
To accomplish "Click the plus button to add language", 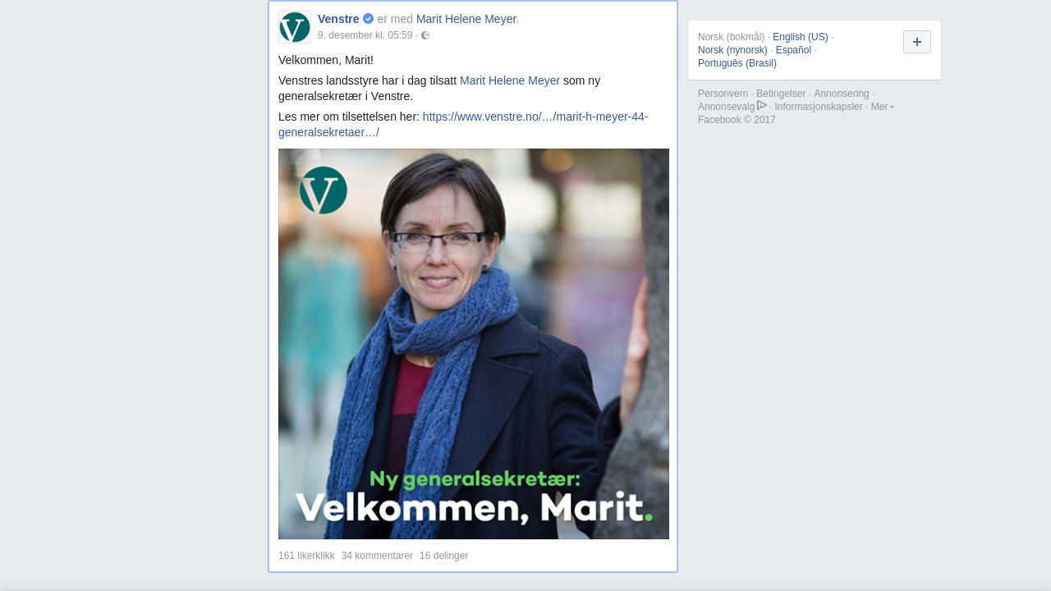I will coord(917,42).
